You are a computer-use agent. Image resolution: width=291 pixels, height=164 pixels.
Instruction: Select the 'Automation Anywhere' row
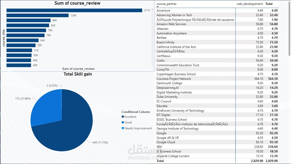(x=217, y=33)
